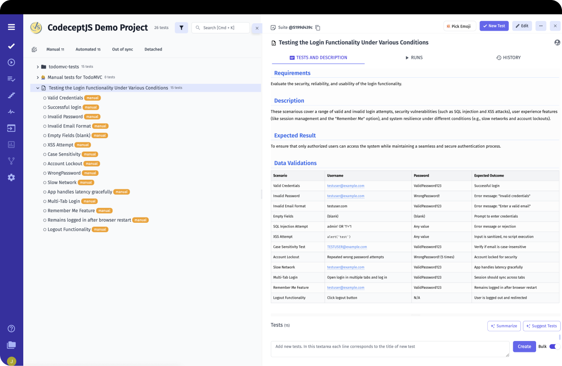Image resolution: width=562 pixels, height=366 pixels.
Task: Open the filter funnel next to search
Action: 181,27
